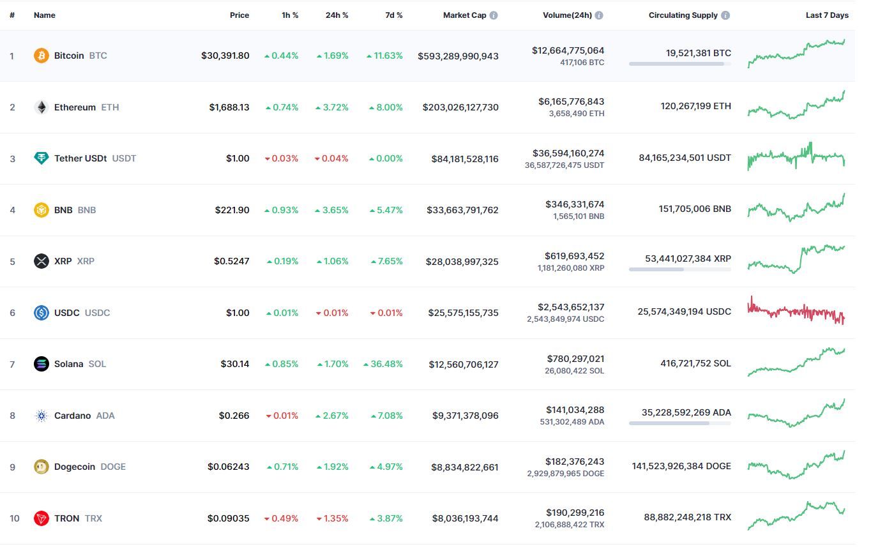
Task: Sort by 7d % change column
Action: point(394,15)
